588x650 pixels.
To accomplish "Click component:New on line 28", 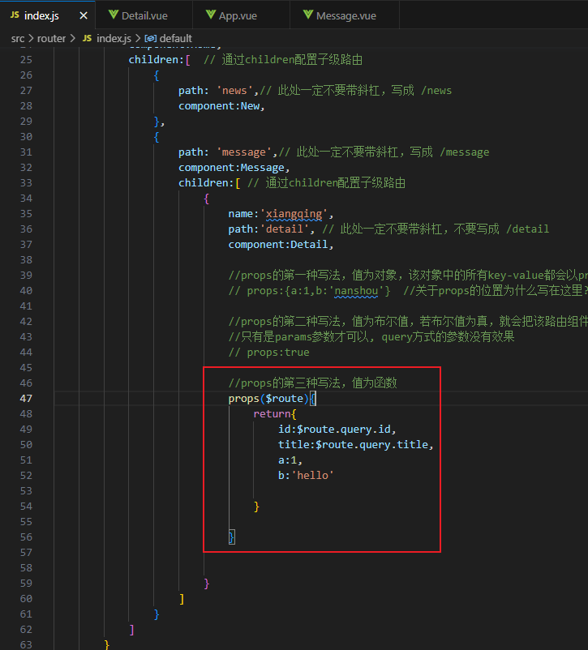I will [221, 106].
